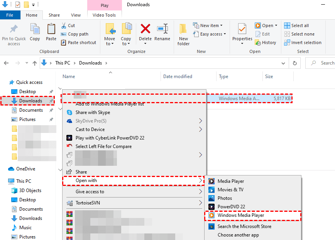Click Pin to Quick access icon
Screen dimensions: 335x240
pyautogui.click(x=14, y=29)
